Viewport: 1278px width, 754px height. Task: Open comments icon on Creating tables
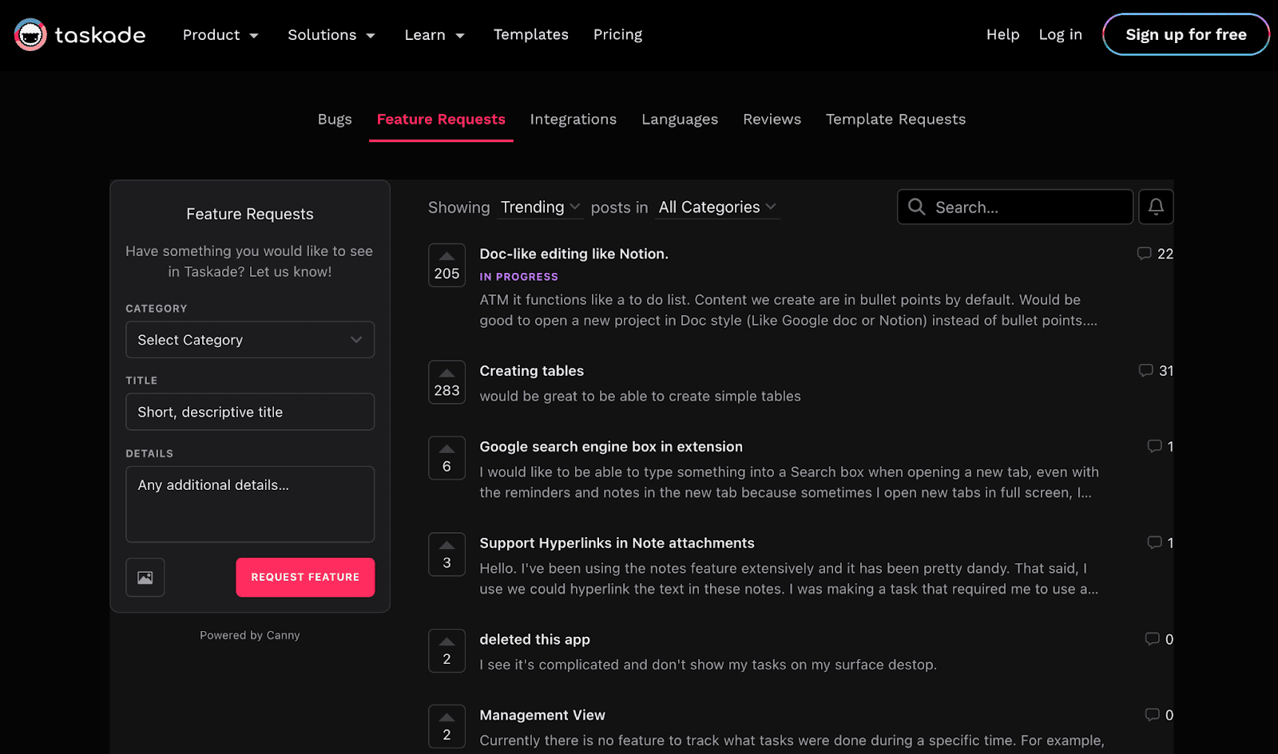tap(1145, 370)
